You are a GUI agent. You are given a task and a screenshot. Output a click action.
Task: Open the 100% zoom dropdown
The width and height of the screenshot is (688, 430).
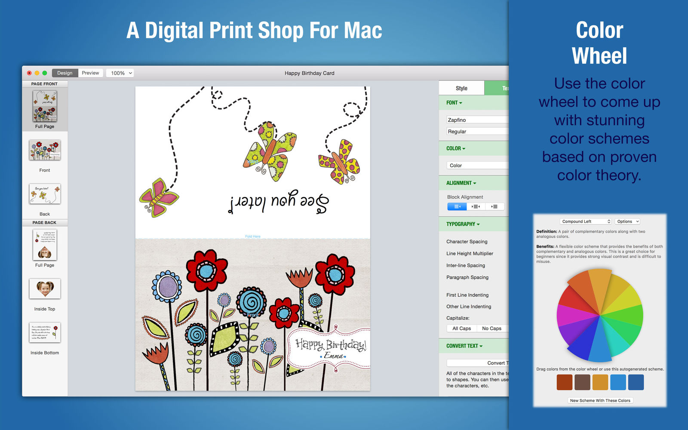pos(120,73)
